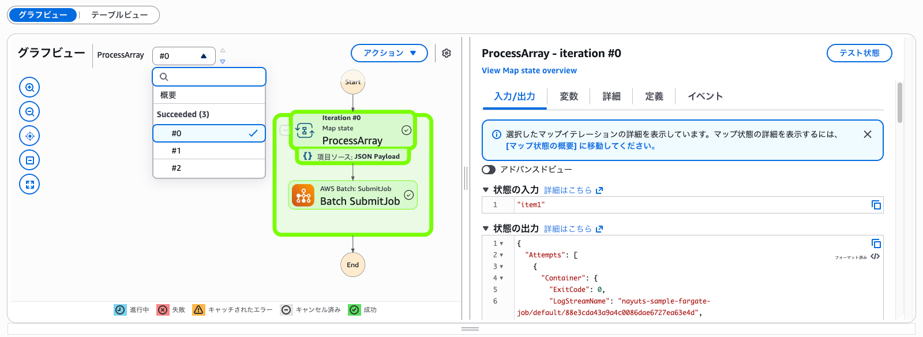
Task: Switch to the 定義 tab
Action: pyautogui.click(x=653, y=96)
